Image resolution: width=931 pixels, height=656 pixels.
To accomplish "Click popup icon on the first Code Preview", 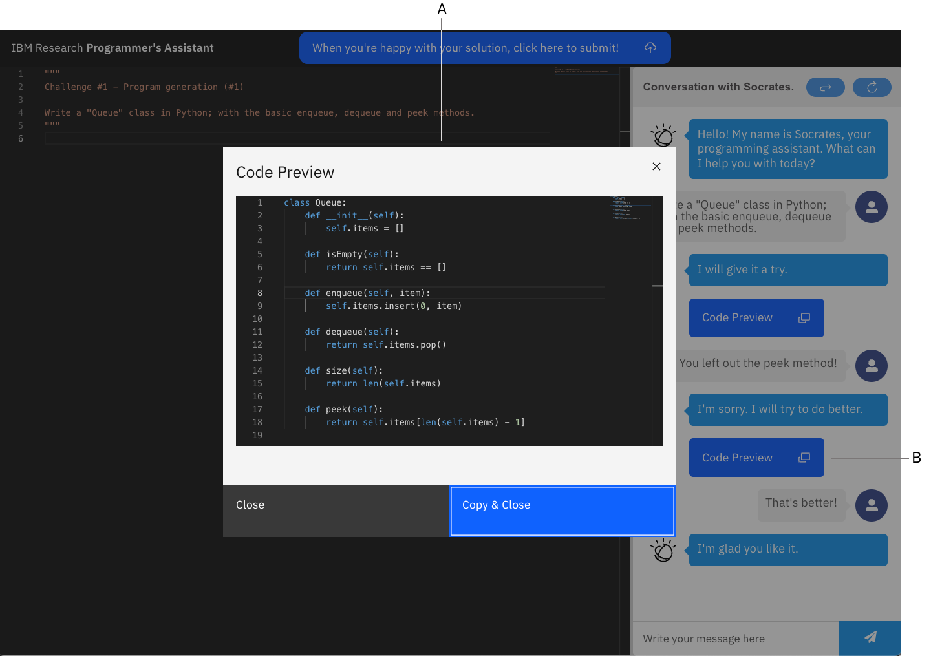I will click(x=804, y=318).
